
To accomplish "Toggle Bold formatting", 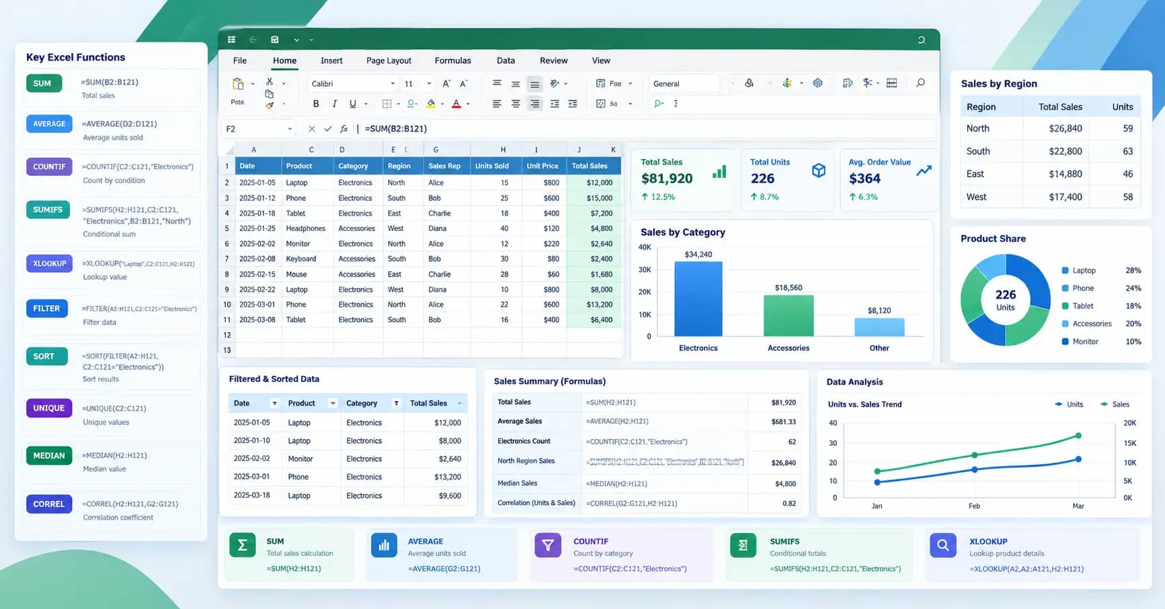I will point(315,104).
